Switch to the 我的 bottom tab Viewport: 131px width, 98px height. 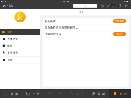[120, 94]
